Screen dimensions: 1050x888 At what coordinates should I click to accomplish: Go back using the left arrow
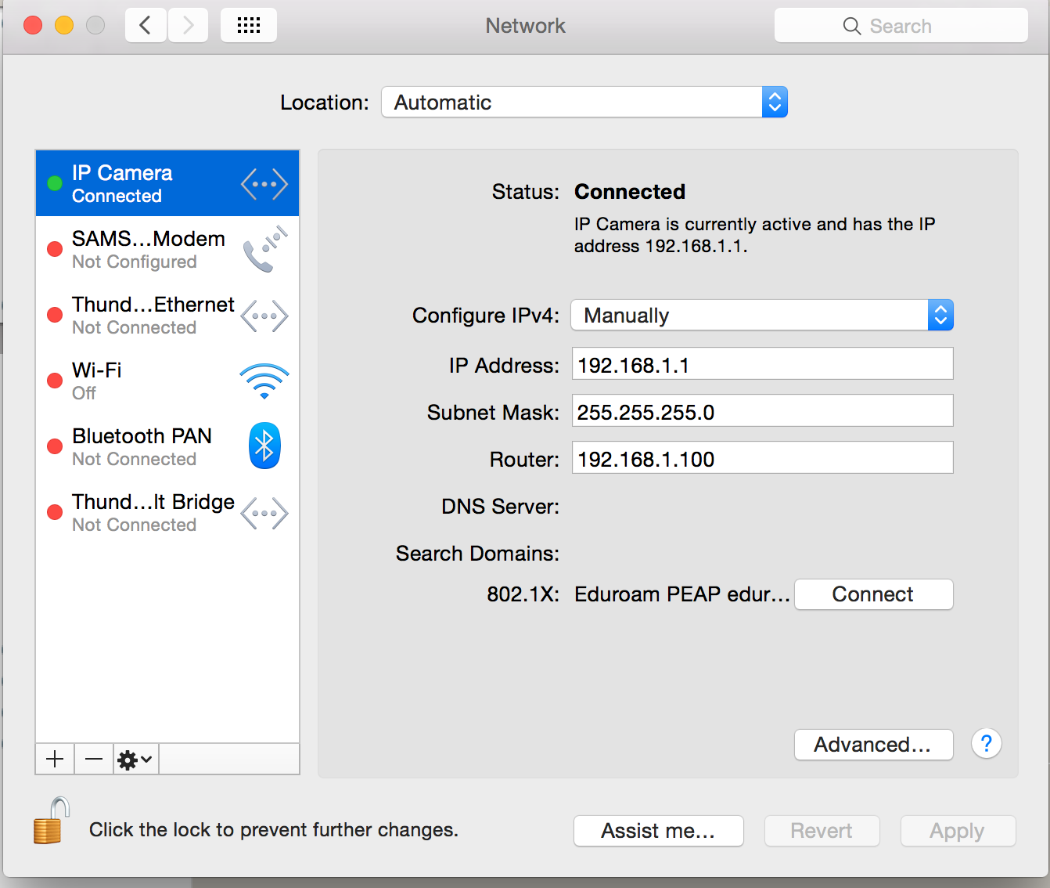pyautogui.click(x=146, y=26)
